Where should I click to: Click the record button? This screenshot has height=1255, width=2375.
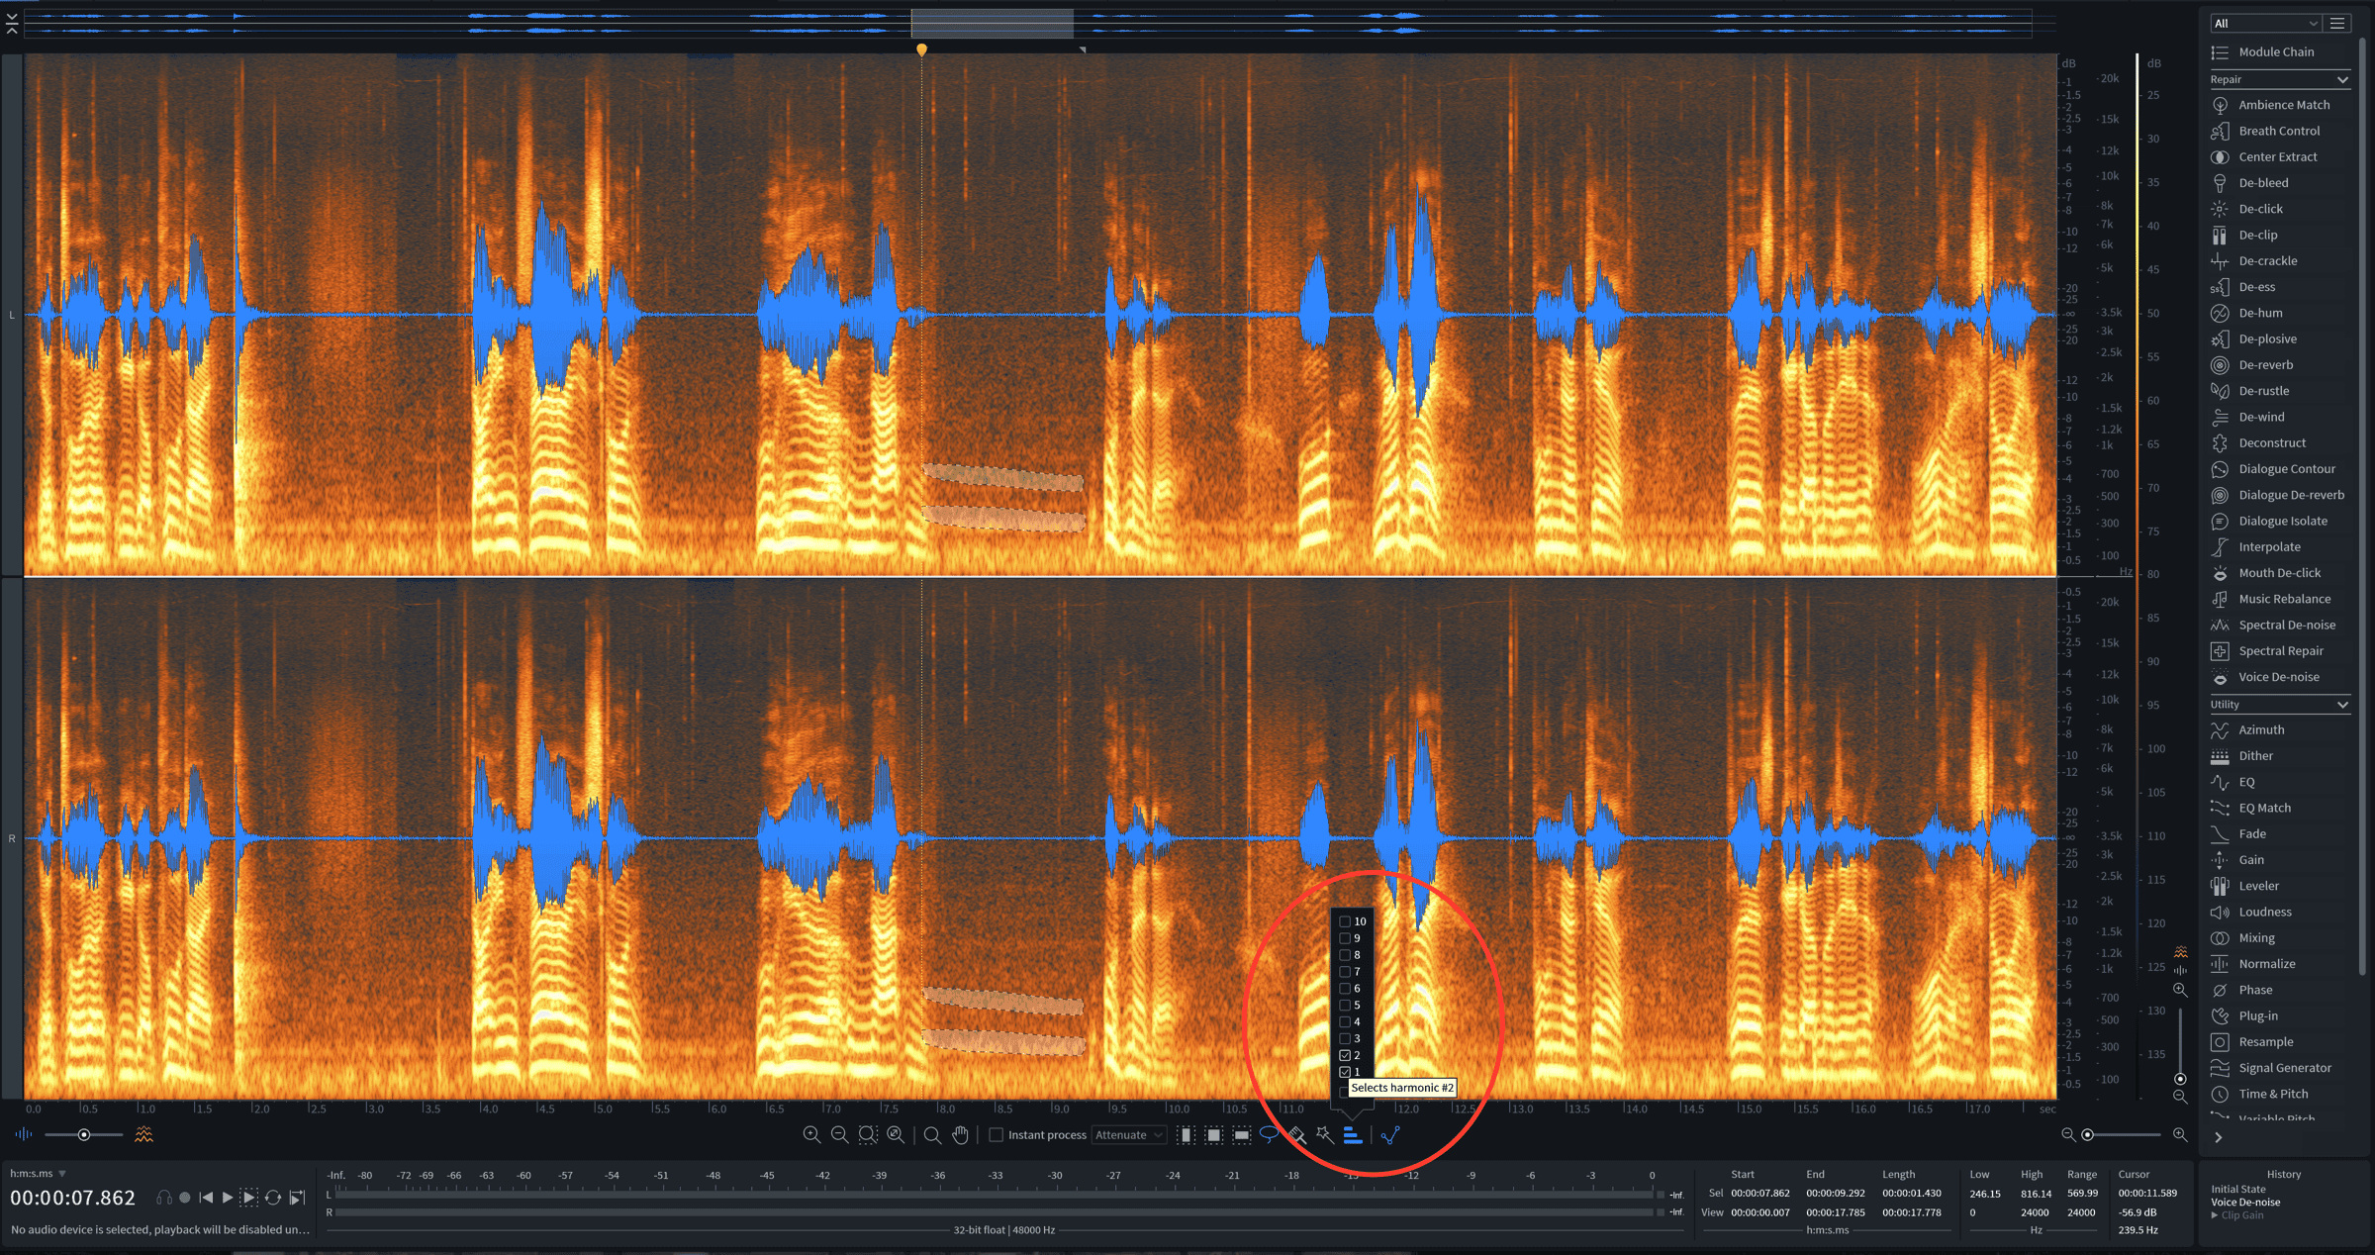(184, 1198)
